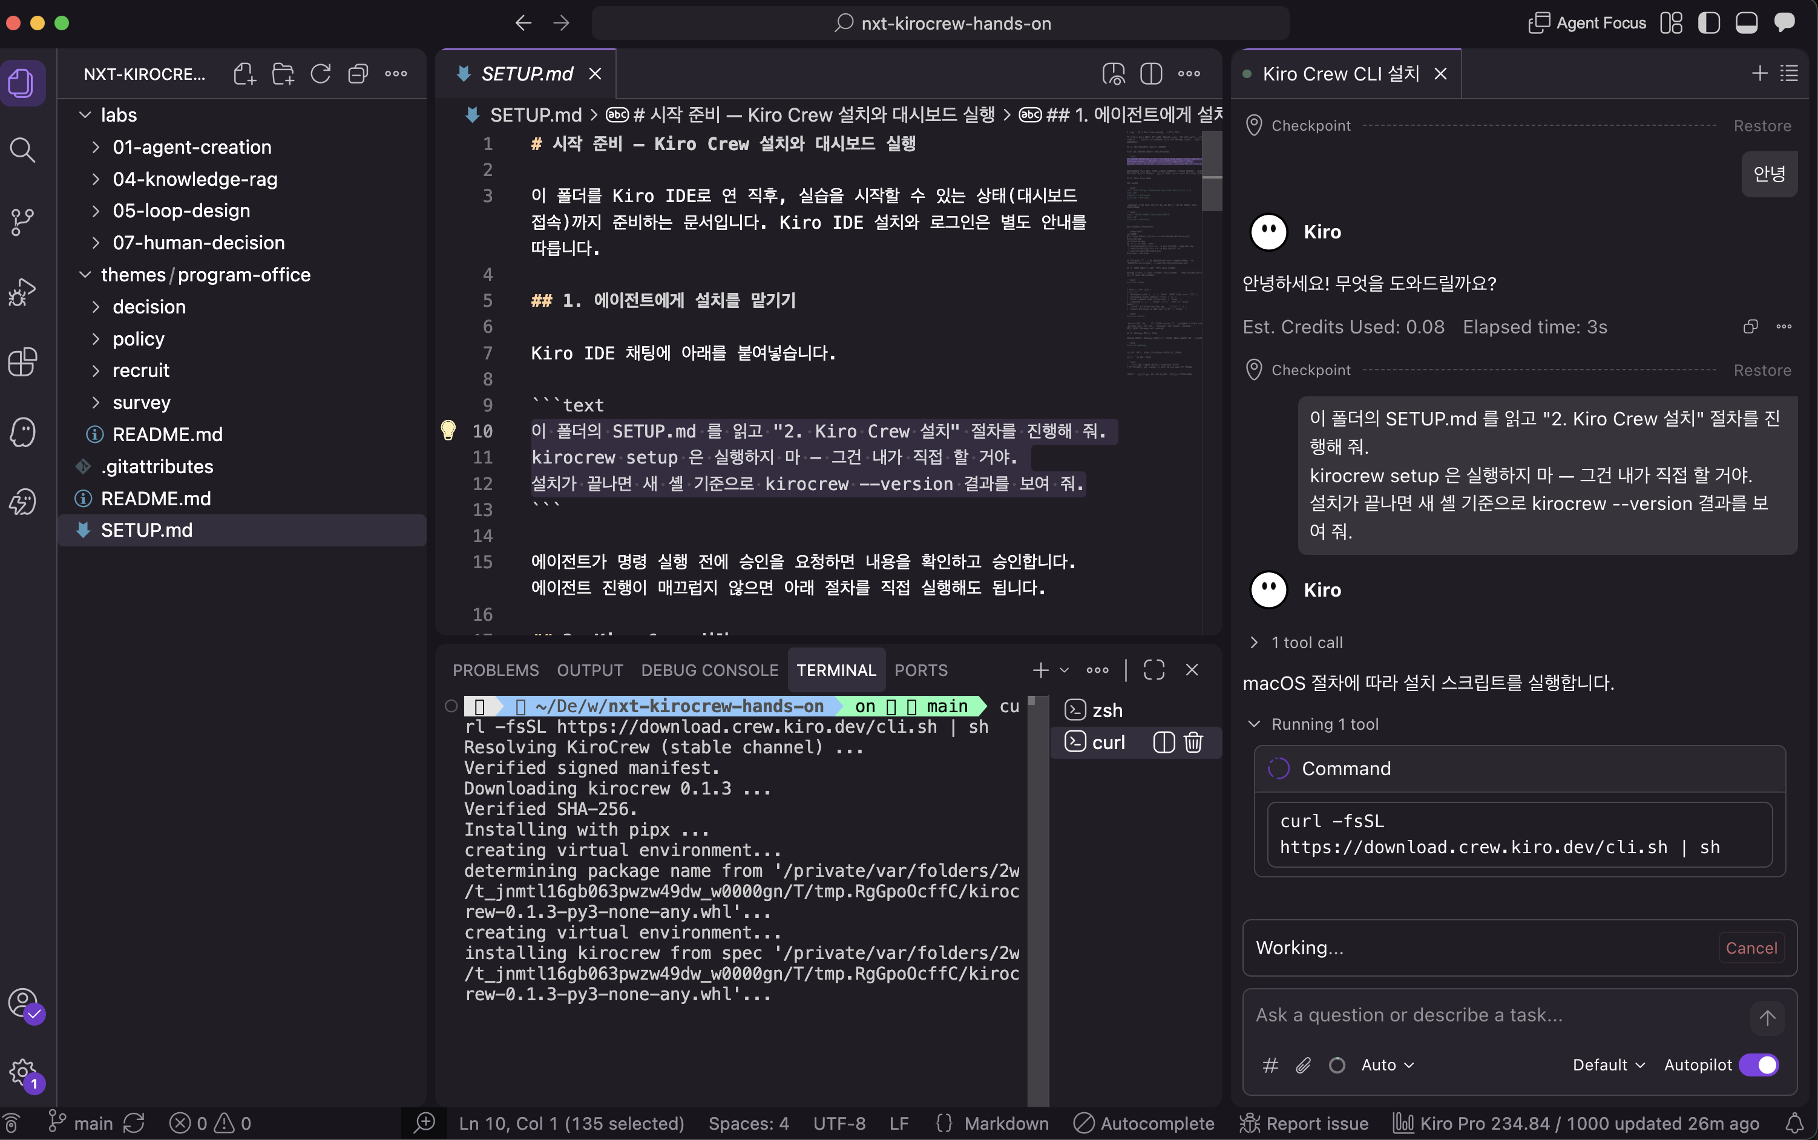Open the Explorer view in activity bar
This screenshot has height=1140, width=1818.
point(22,82)
